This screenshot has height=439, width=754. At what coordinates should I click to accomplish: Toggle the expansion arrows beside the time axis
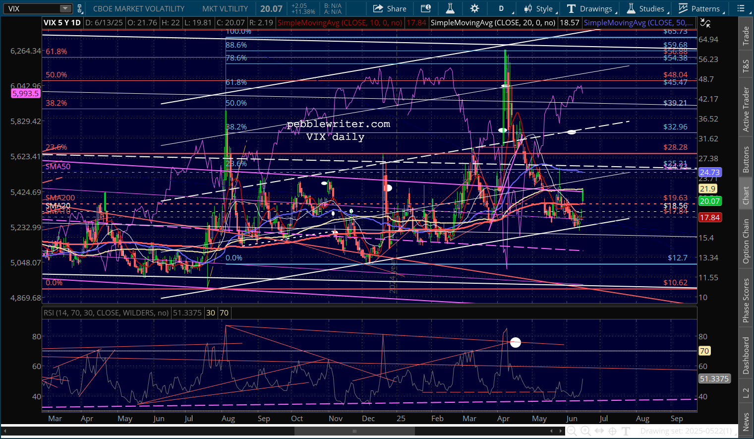(x=599, y=431)
